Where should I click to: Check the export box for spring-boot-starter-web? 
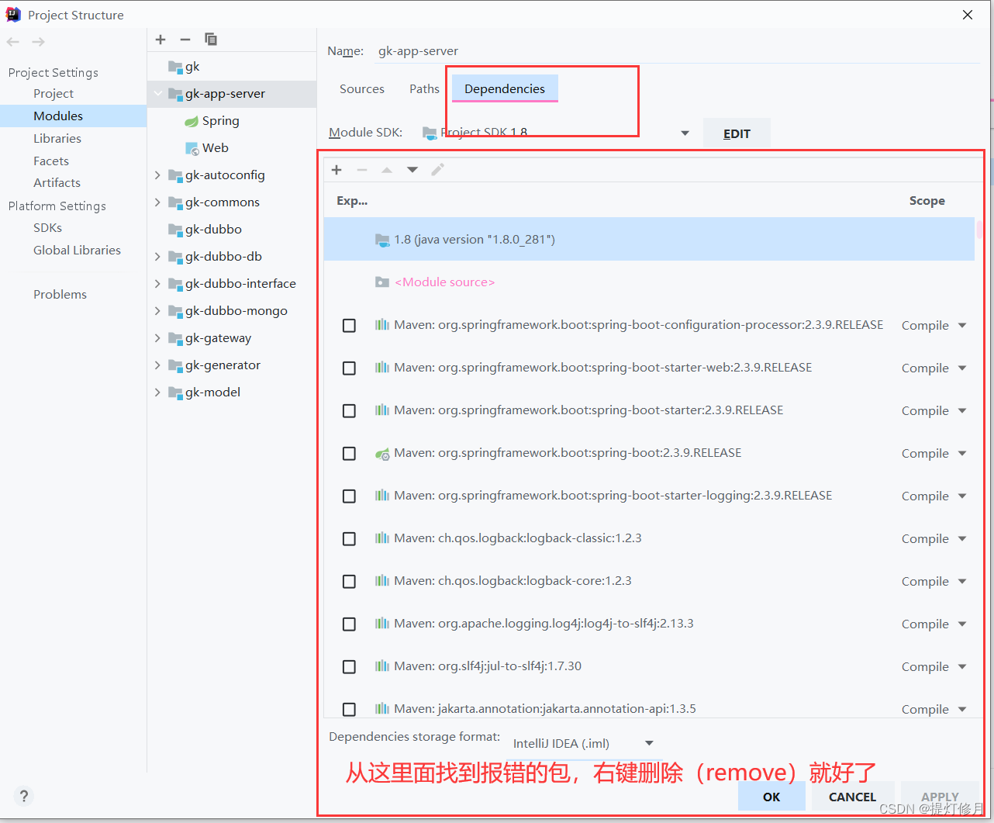[349, 368]
